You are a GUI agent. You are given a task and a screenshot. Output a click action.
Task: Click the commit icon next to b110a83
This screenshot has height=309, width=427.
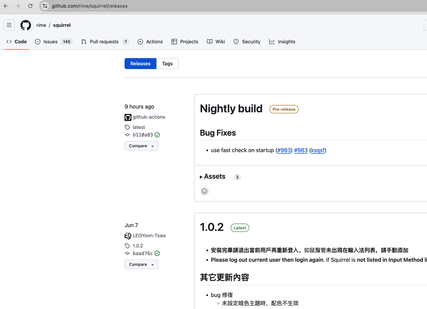pyautogui.click(x=127, y=135)
